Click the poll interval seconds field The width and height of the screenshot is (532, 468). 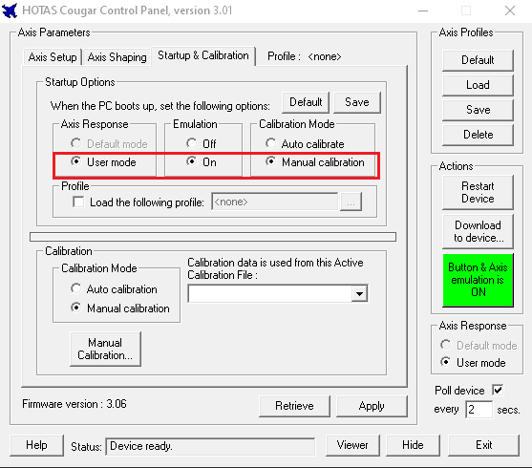pyautogui.click(x=479, y=410)
